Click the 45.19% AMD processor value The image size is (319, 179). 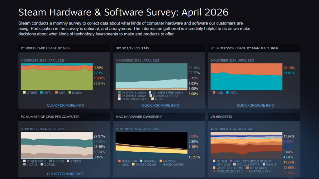289,68
